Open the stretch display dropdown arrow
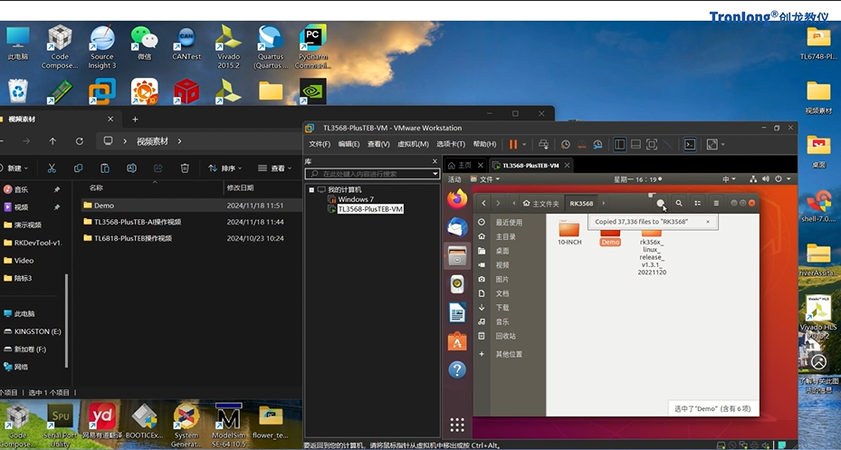 [x=723, y=144]
